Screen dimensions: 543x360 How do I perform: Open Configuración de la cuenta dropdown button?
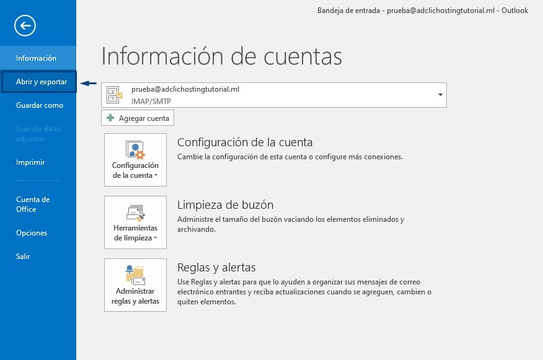pos(135,160)
